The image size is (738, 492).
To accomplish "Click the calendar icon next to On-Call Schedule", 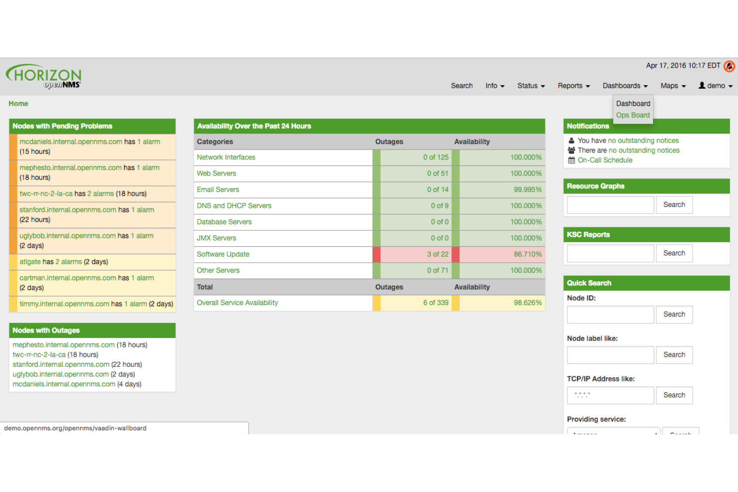I will (571, 160).
